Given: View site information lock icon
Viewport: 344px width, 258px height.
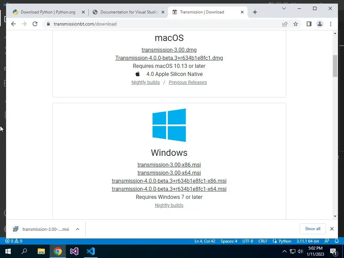Looking at the screenshot, I should coord(48,24).
